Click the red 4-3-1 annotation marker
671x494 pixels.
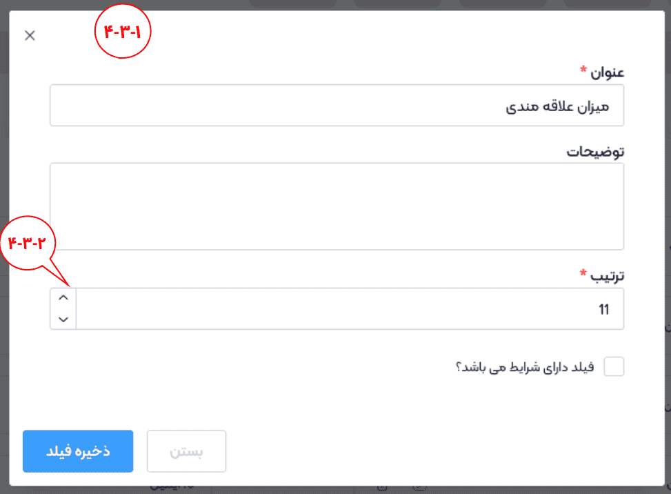coord(122,32)
